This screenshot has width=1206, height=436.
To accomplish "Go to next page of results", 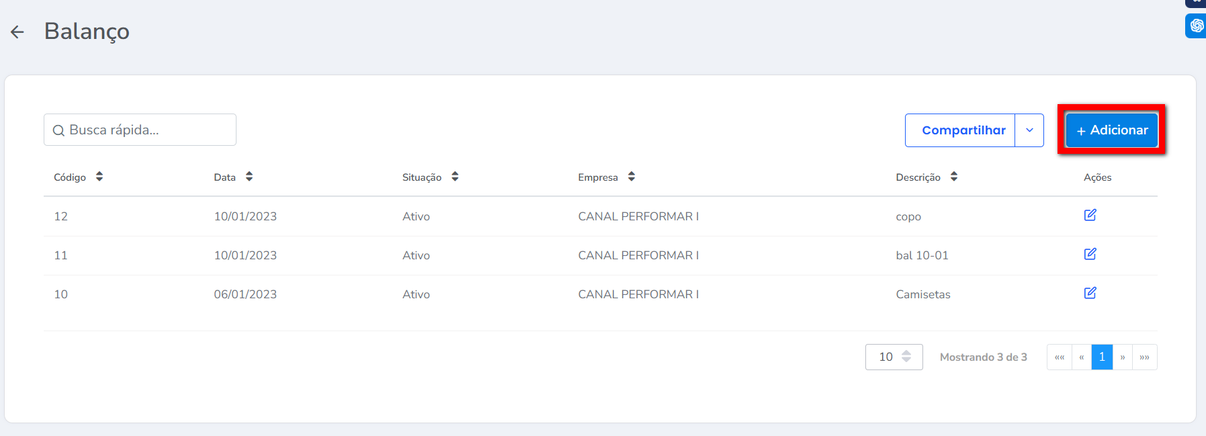I will click(1123, 357).
